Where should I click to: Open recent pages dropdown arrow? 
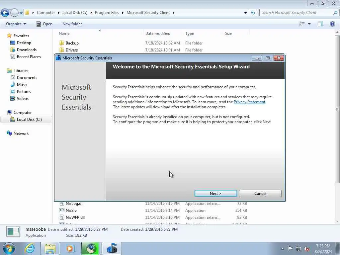click(x=21, y=13)
